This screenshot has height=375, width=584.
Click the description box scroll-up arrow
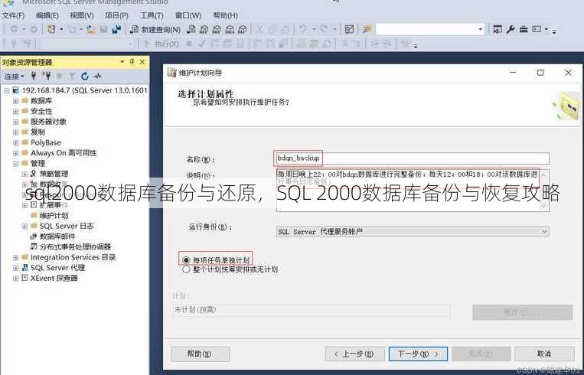pyautogui.click(x=544, y=175)
